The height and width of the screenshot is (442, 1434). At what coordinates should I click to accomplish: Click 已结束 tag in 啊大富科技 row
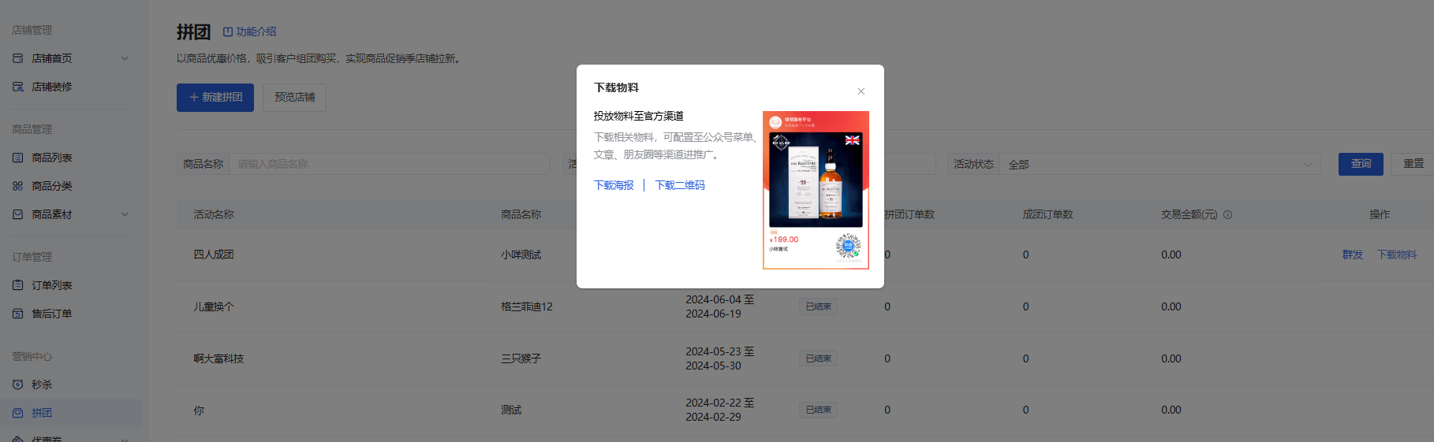click(818, 358)
